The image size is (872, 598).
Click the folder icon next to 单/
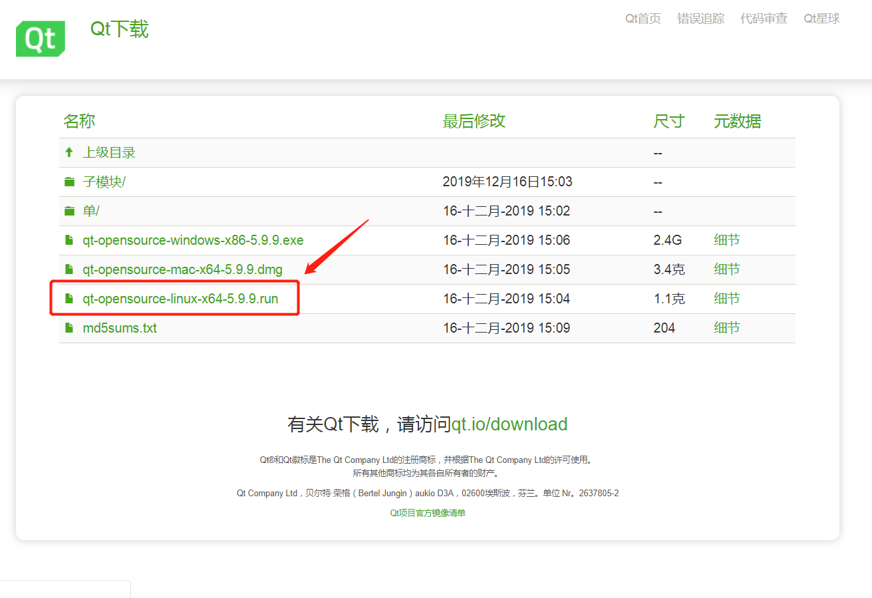pos(69,210)
